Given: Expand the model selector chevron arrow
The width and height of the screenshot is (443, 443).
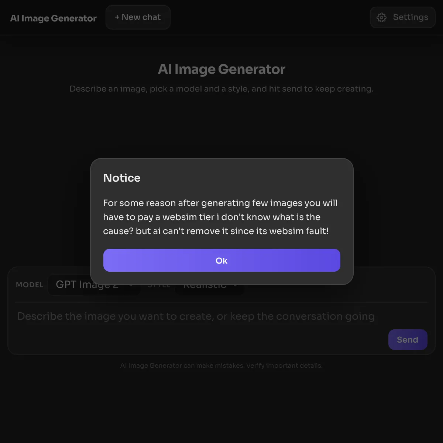Looking at the screenshot, I should 131,285.
